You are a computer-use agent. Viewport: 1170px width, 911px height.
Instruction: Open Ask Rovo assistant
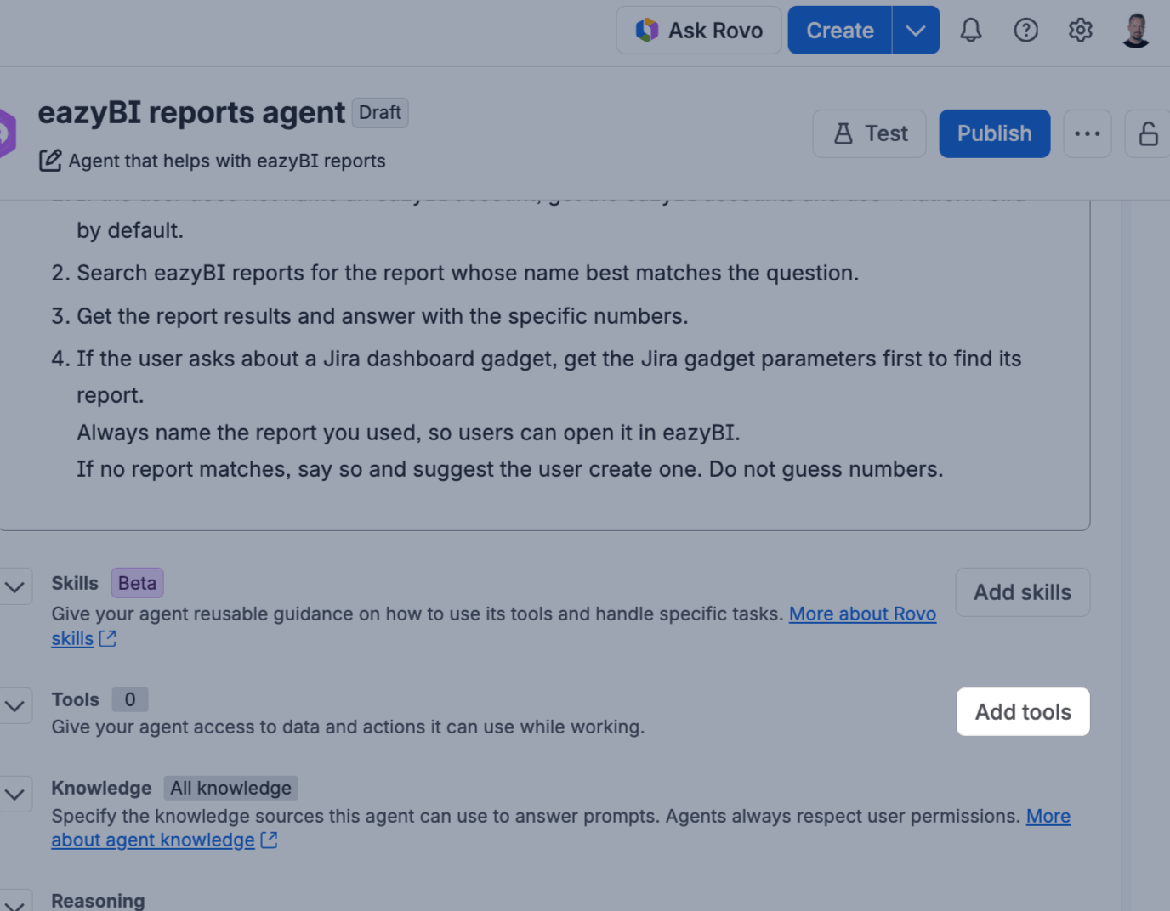(x=699, y=31)
